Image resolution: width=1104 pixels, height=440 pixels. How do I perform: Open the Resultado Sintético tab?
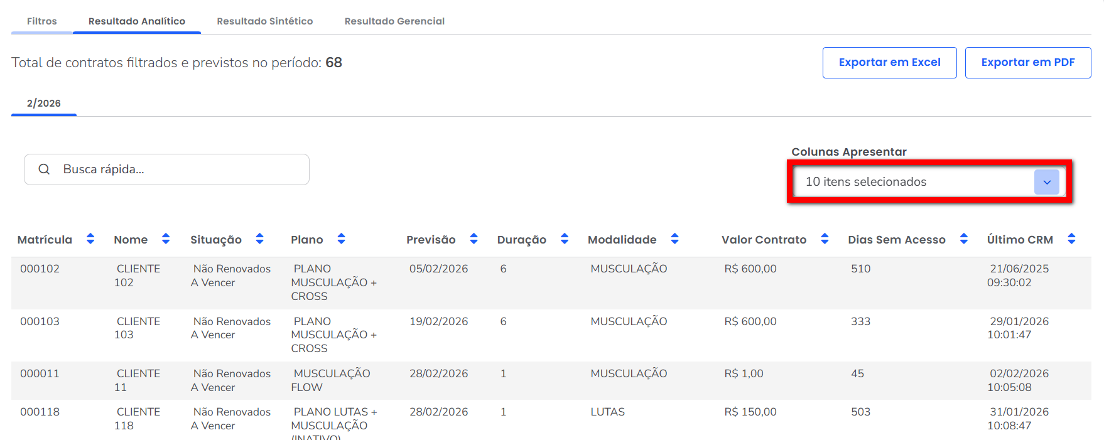[x=264, y=21]
